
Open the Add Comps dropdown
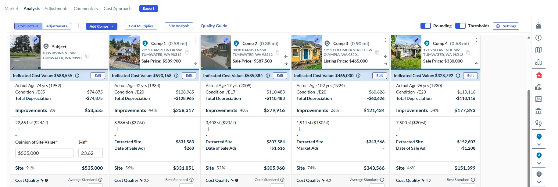[102, 26]
